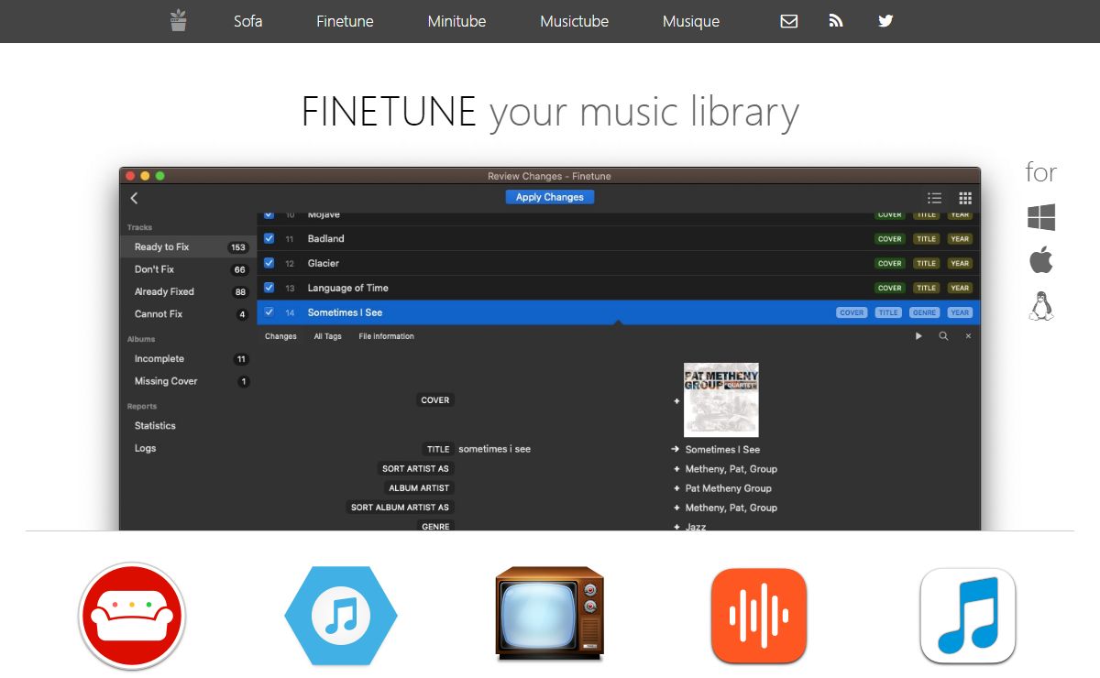Play the selected track preview

[918, 336]
